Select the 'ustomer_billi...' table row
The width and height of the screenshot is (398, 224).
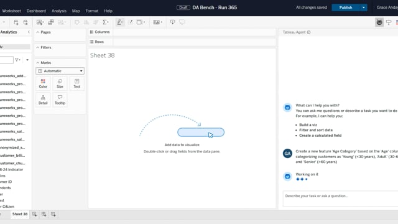click(12, 156)
